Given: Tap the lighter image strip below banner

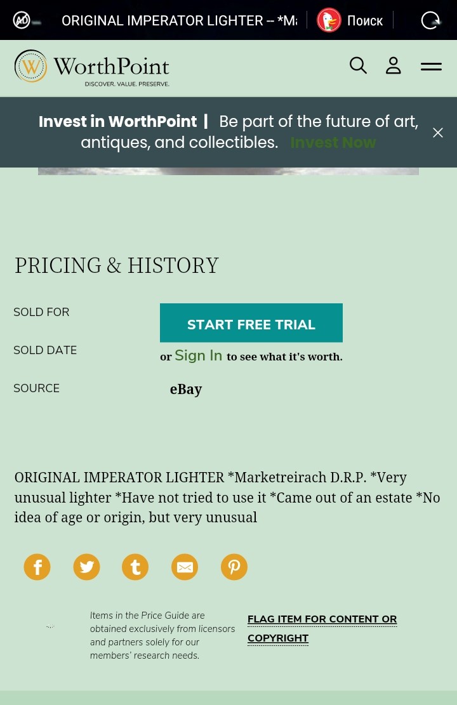Looking at the screenshot, I should (228, 171).
